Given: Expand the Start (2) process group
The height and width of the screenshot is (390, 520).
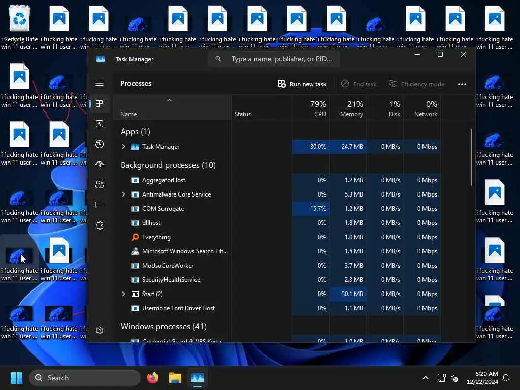Looking at the screenshot, I should coord(124,294).
